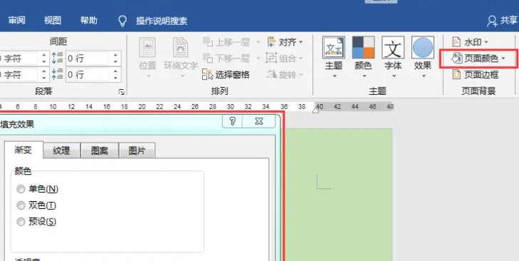The image size is (519, 261).
Task: Open the Align (对齐) menu
Action: tap(285, 42)
